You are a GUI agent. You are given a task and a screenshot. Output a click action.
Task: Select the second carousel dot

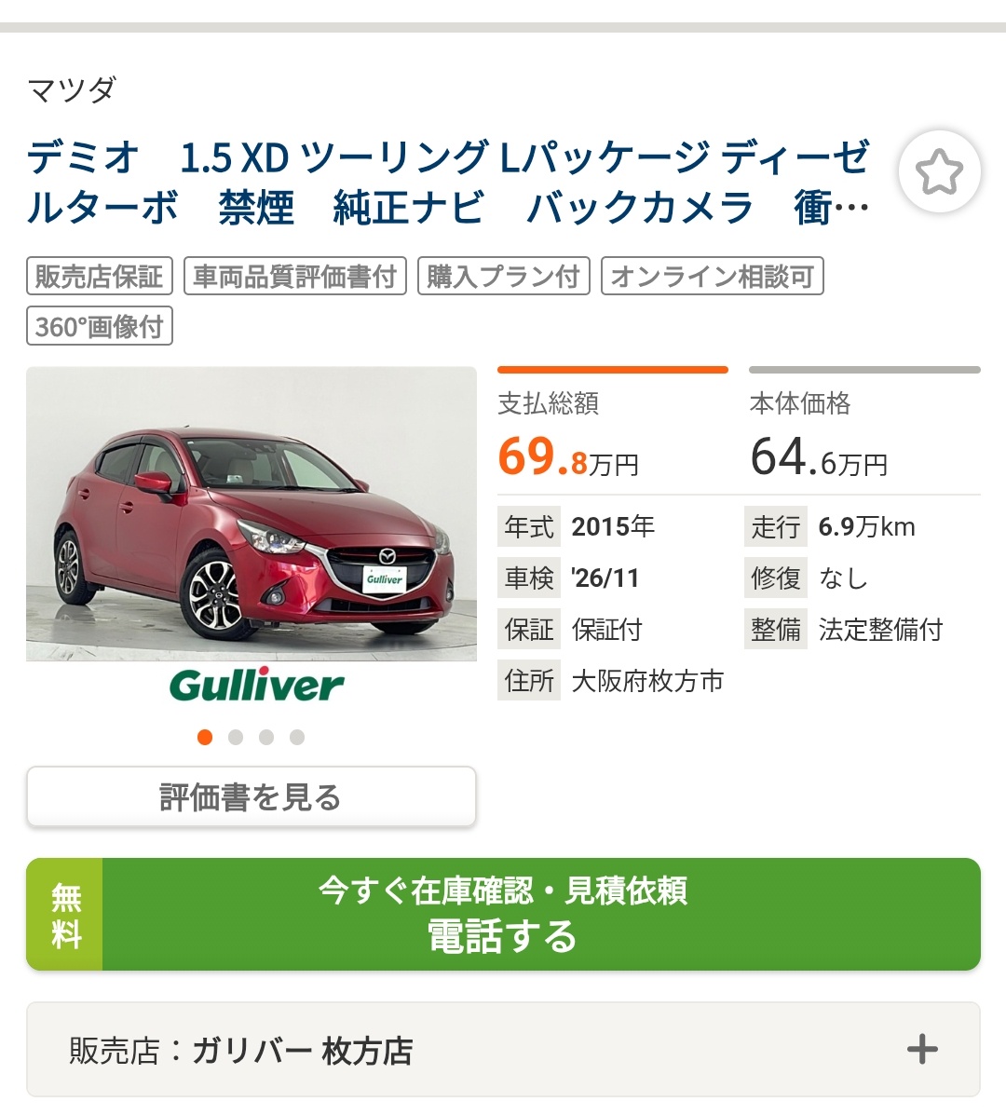click(236, 737)
